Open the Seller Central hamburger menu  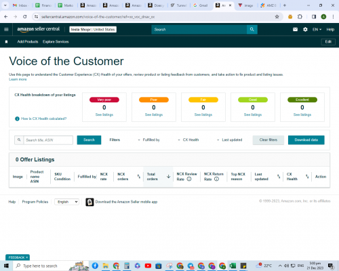[6, 29]
